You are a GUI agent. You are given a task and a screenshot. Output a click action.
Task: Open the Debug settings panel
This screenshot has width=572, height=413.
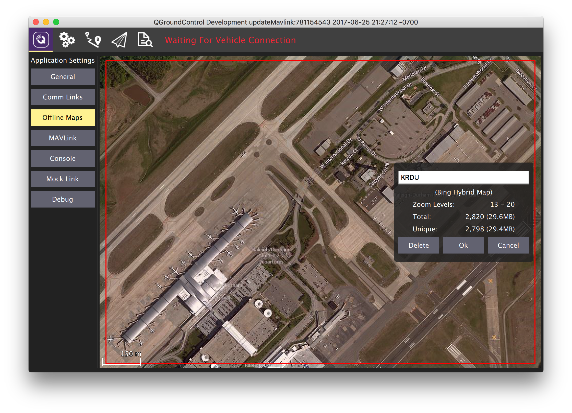click(63, 199)
